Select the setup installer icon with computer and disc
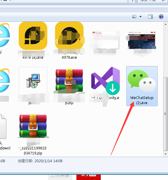 [x=33, y=81]
